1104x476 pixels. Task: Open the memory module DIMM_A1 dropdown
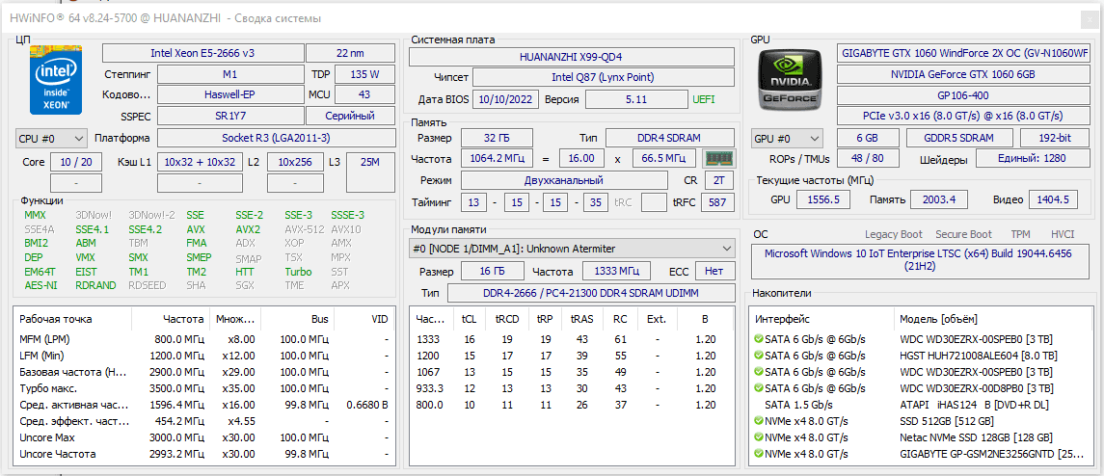pyautogui.click(x=572, y=249)
